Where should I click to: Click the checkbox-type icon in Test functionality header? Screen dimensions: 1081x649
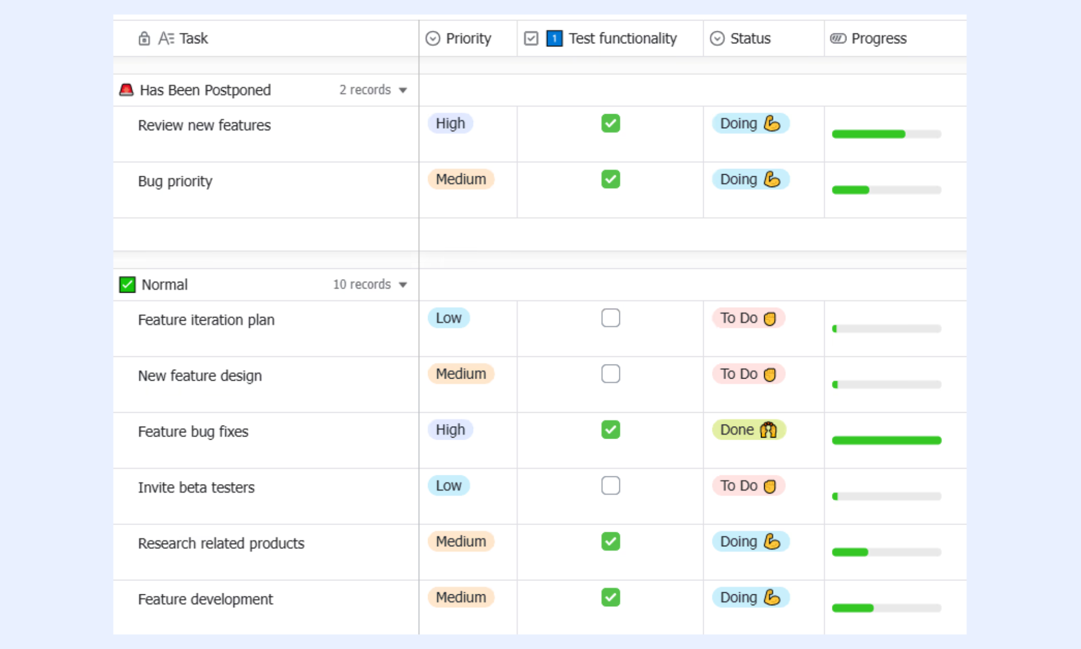pos(531,38)
